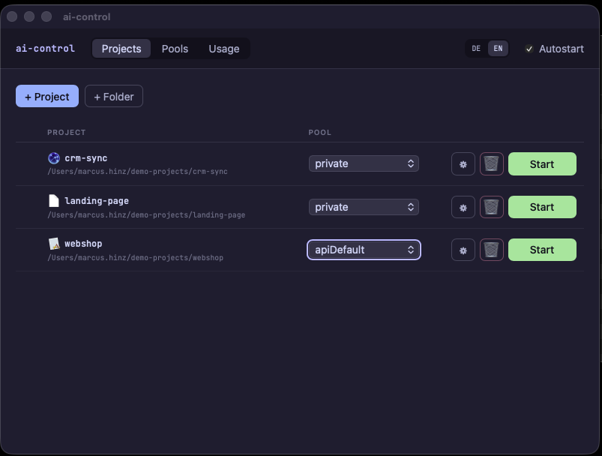Click the ai-control window title
The image size is (602, 456).
click(x=87, y=17)
